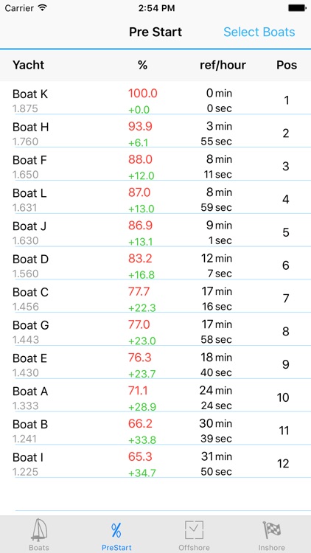The image size is (311, 553).
Task: Open the Boats tab sailboat icon
Action: coord(39,531)
